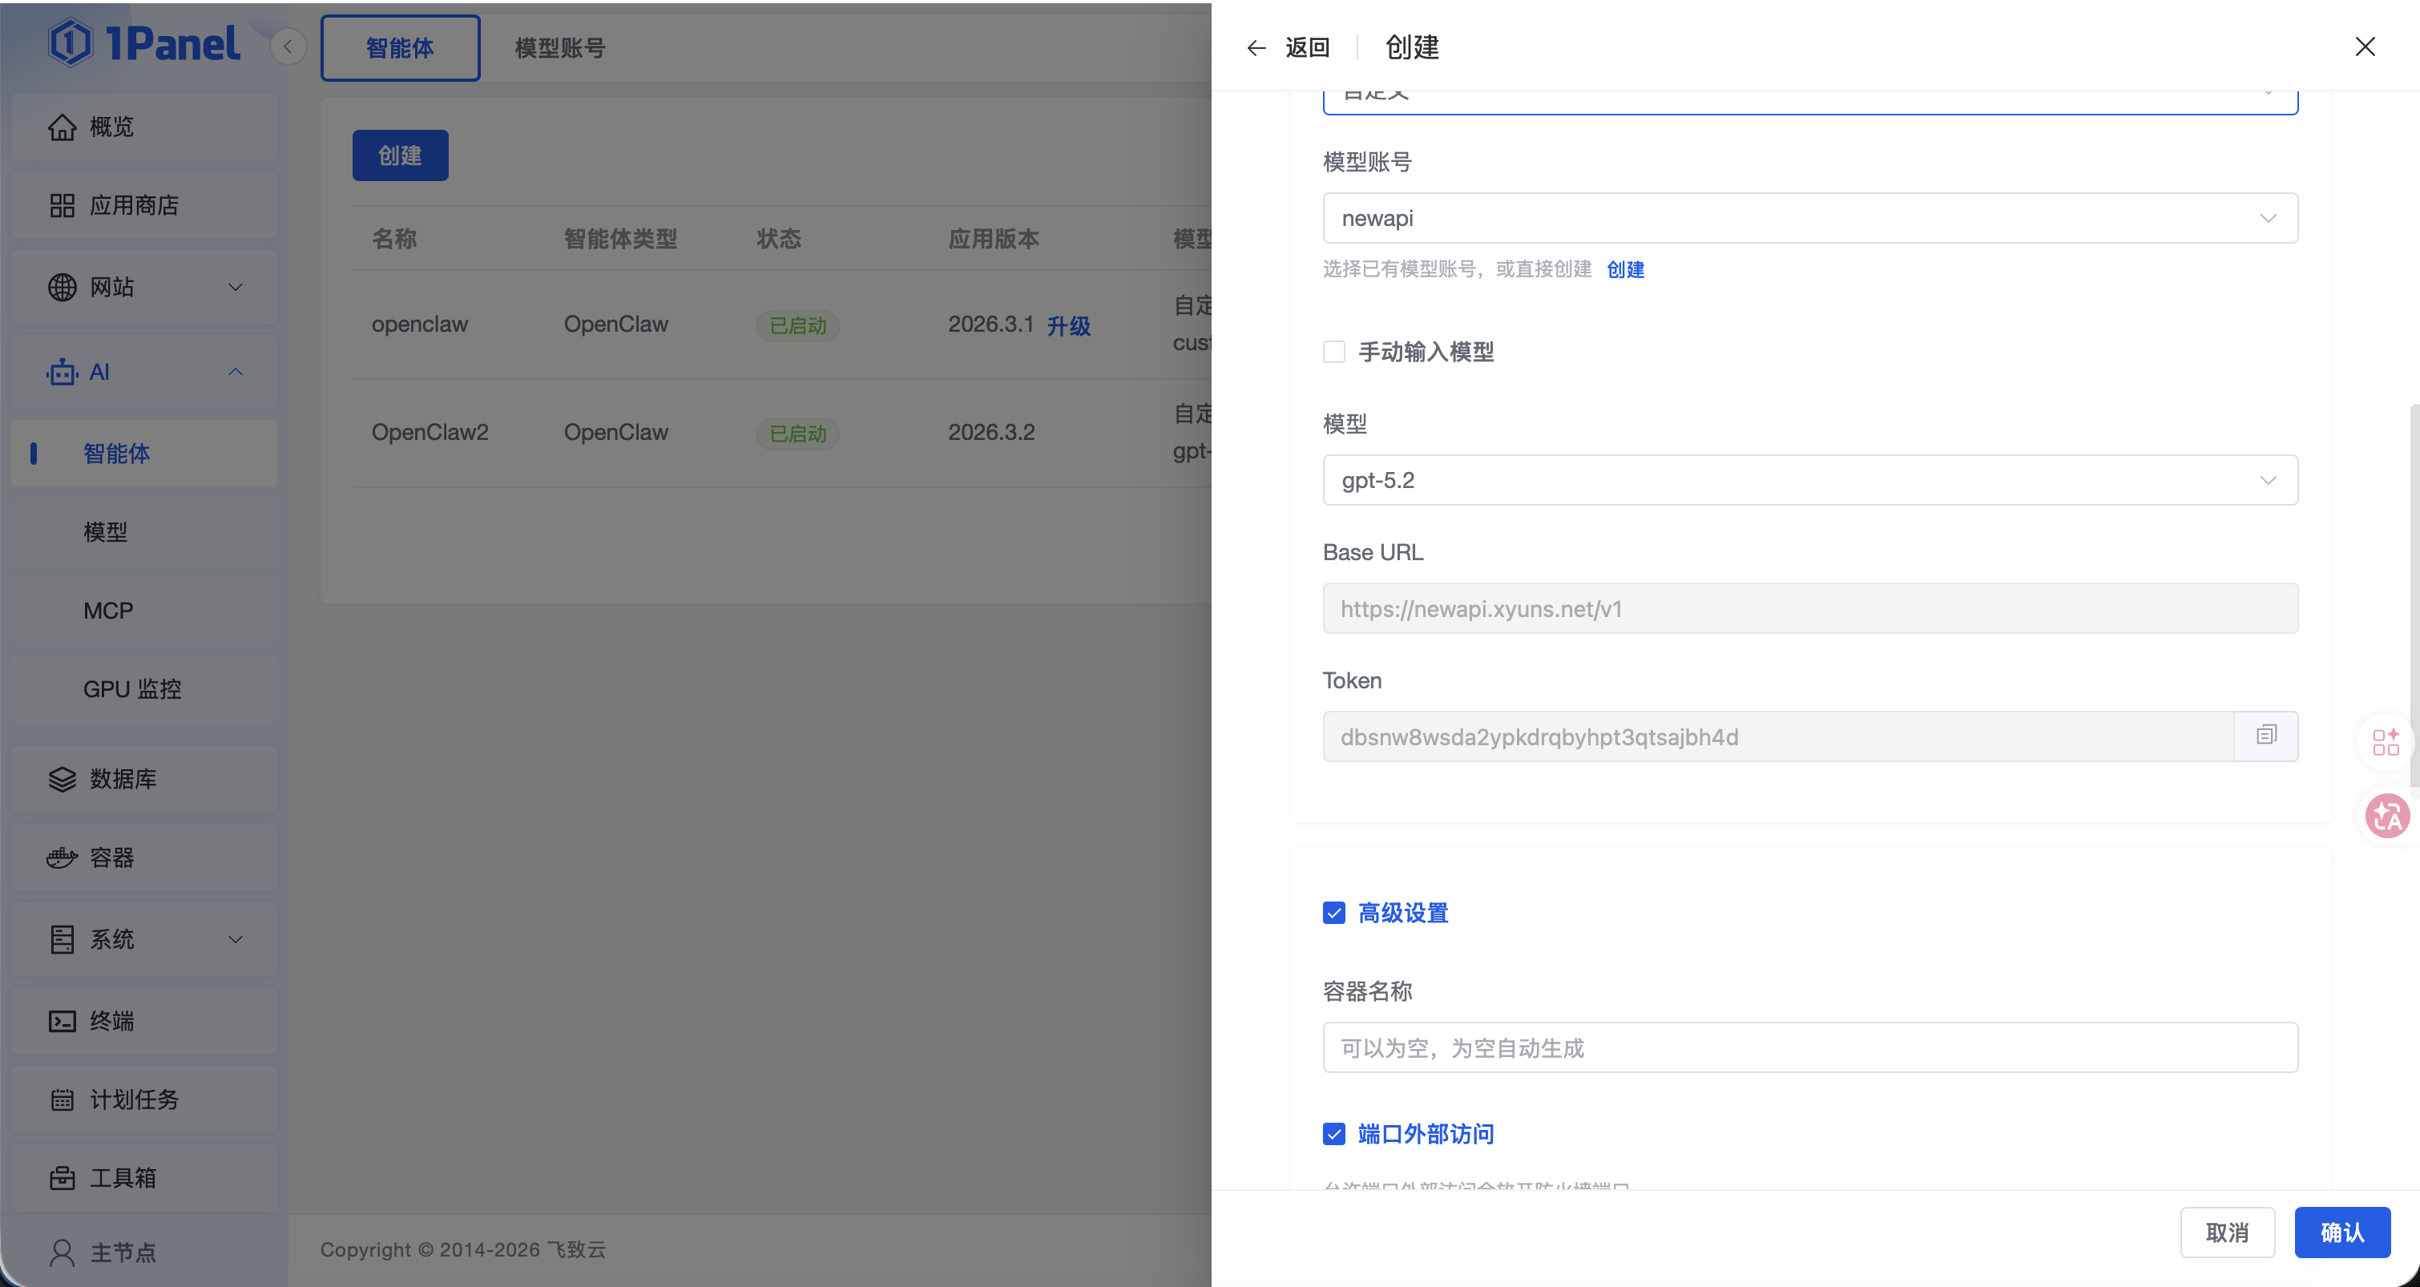
Task: Select MCP in the AI sidebar menu
Action: point(108,611)
